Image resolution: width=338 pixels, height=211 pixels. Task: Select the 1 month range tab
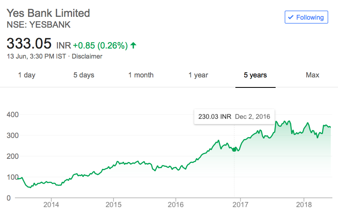point(141,75)
